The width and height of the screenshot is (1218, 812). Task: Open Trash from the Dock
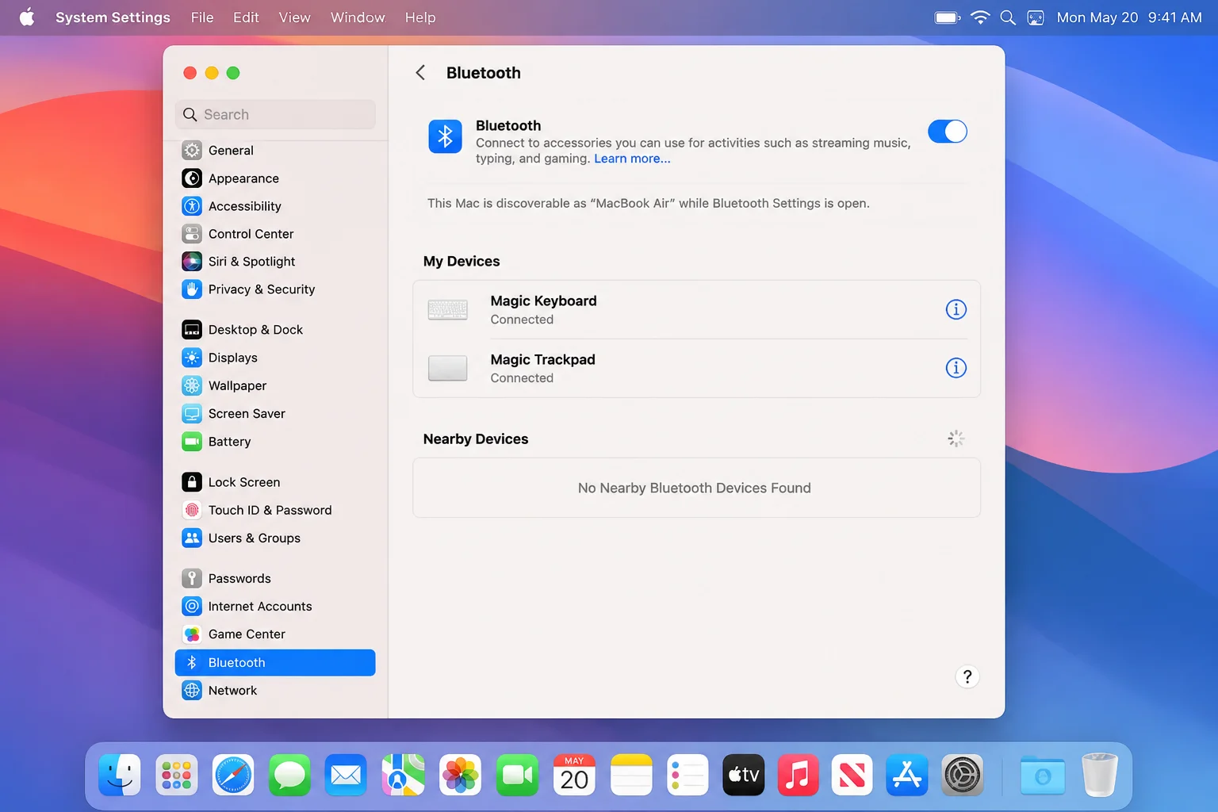(x=1100, y=775)
